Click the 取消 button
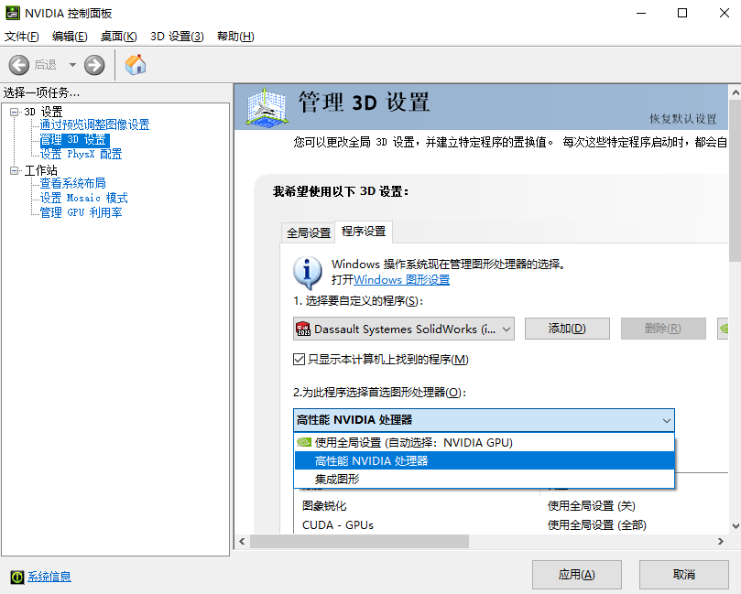 [x=684, y=575]
